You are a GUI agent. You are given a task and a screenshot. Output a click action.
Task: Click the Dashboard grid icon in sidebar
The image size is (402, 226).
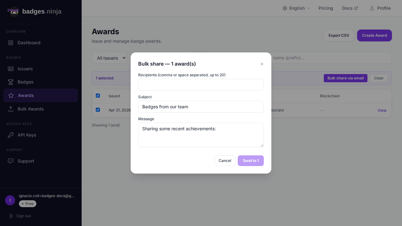tap(11, 43)
